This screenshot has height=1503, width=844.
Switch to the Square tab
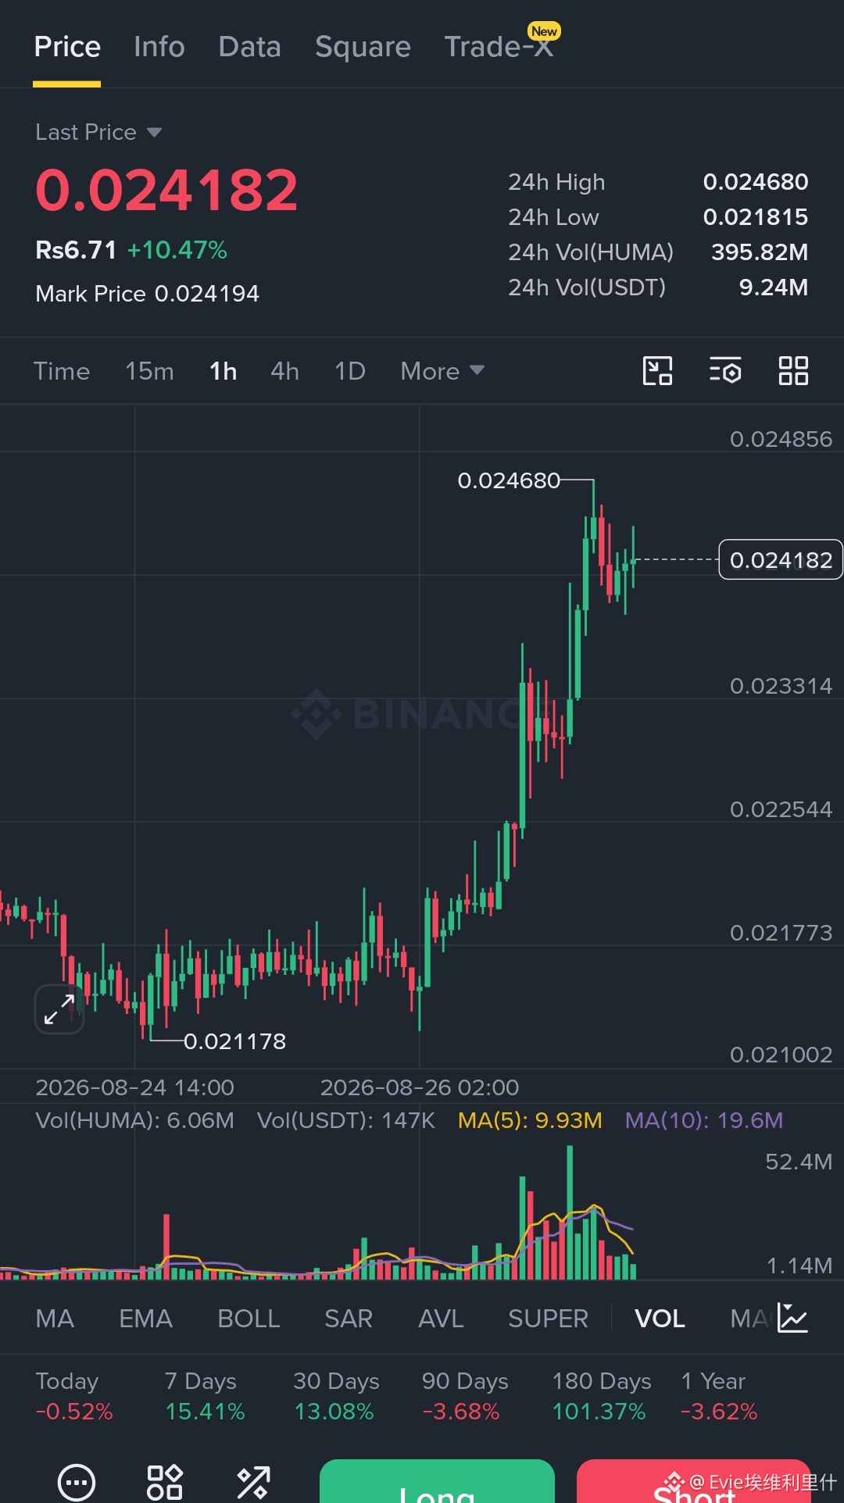[x=363, y=47]
